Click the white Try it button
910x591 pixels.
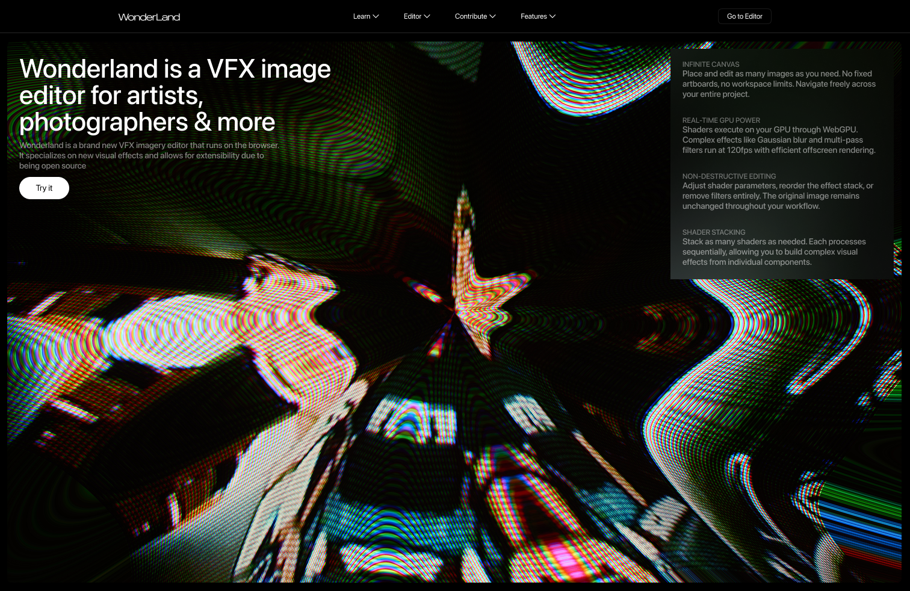(x=44, y=188)
